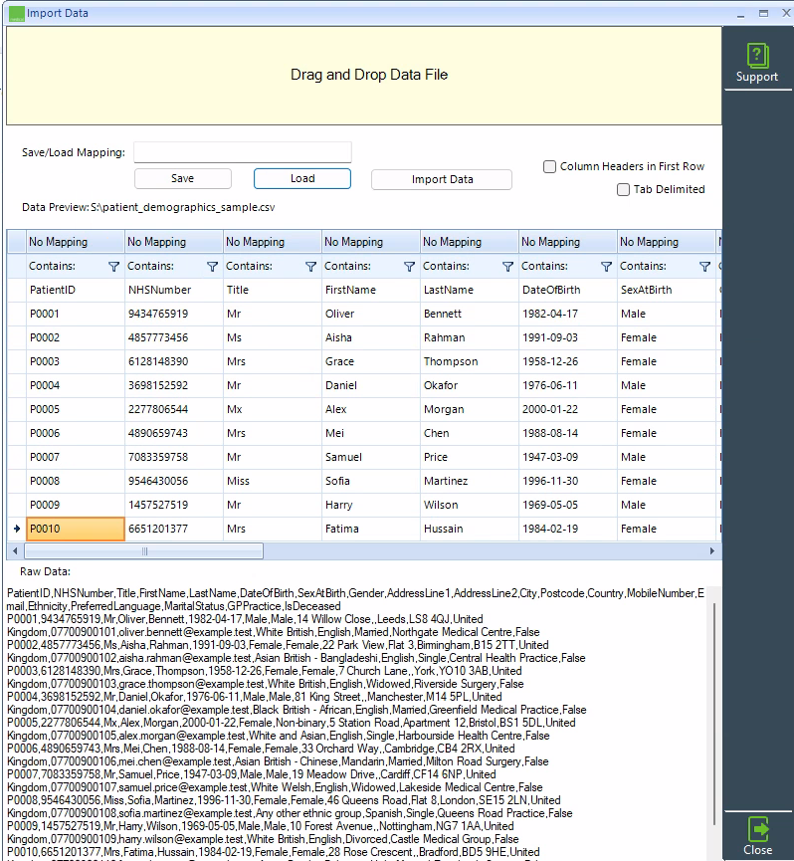Select the SexAtBirth header text cell

(x=667, y=290)
